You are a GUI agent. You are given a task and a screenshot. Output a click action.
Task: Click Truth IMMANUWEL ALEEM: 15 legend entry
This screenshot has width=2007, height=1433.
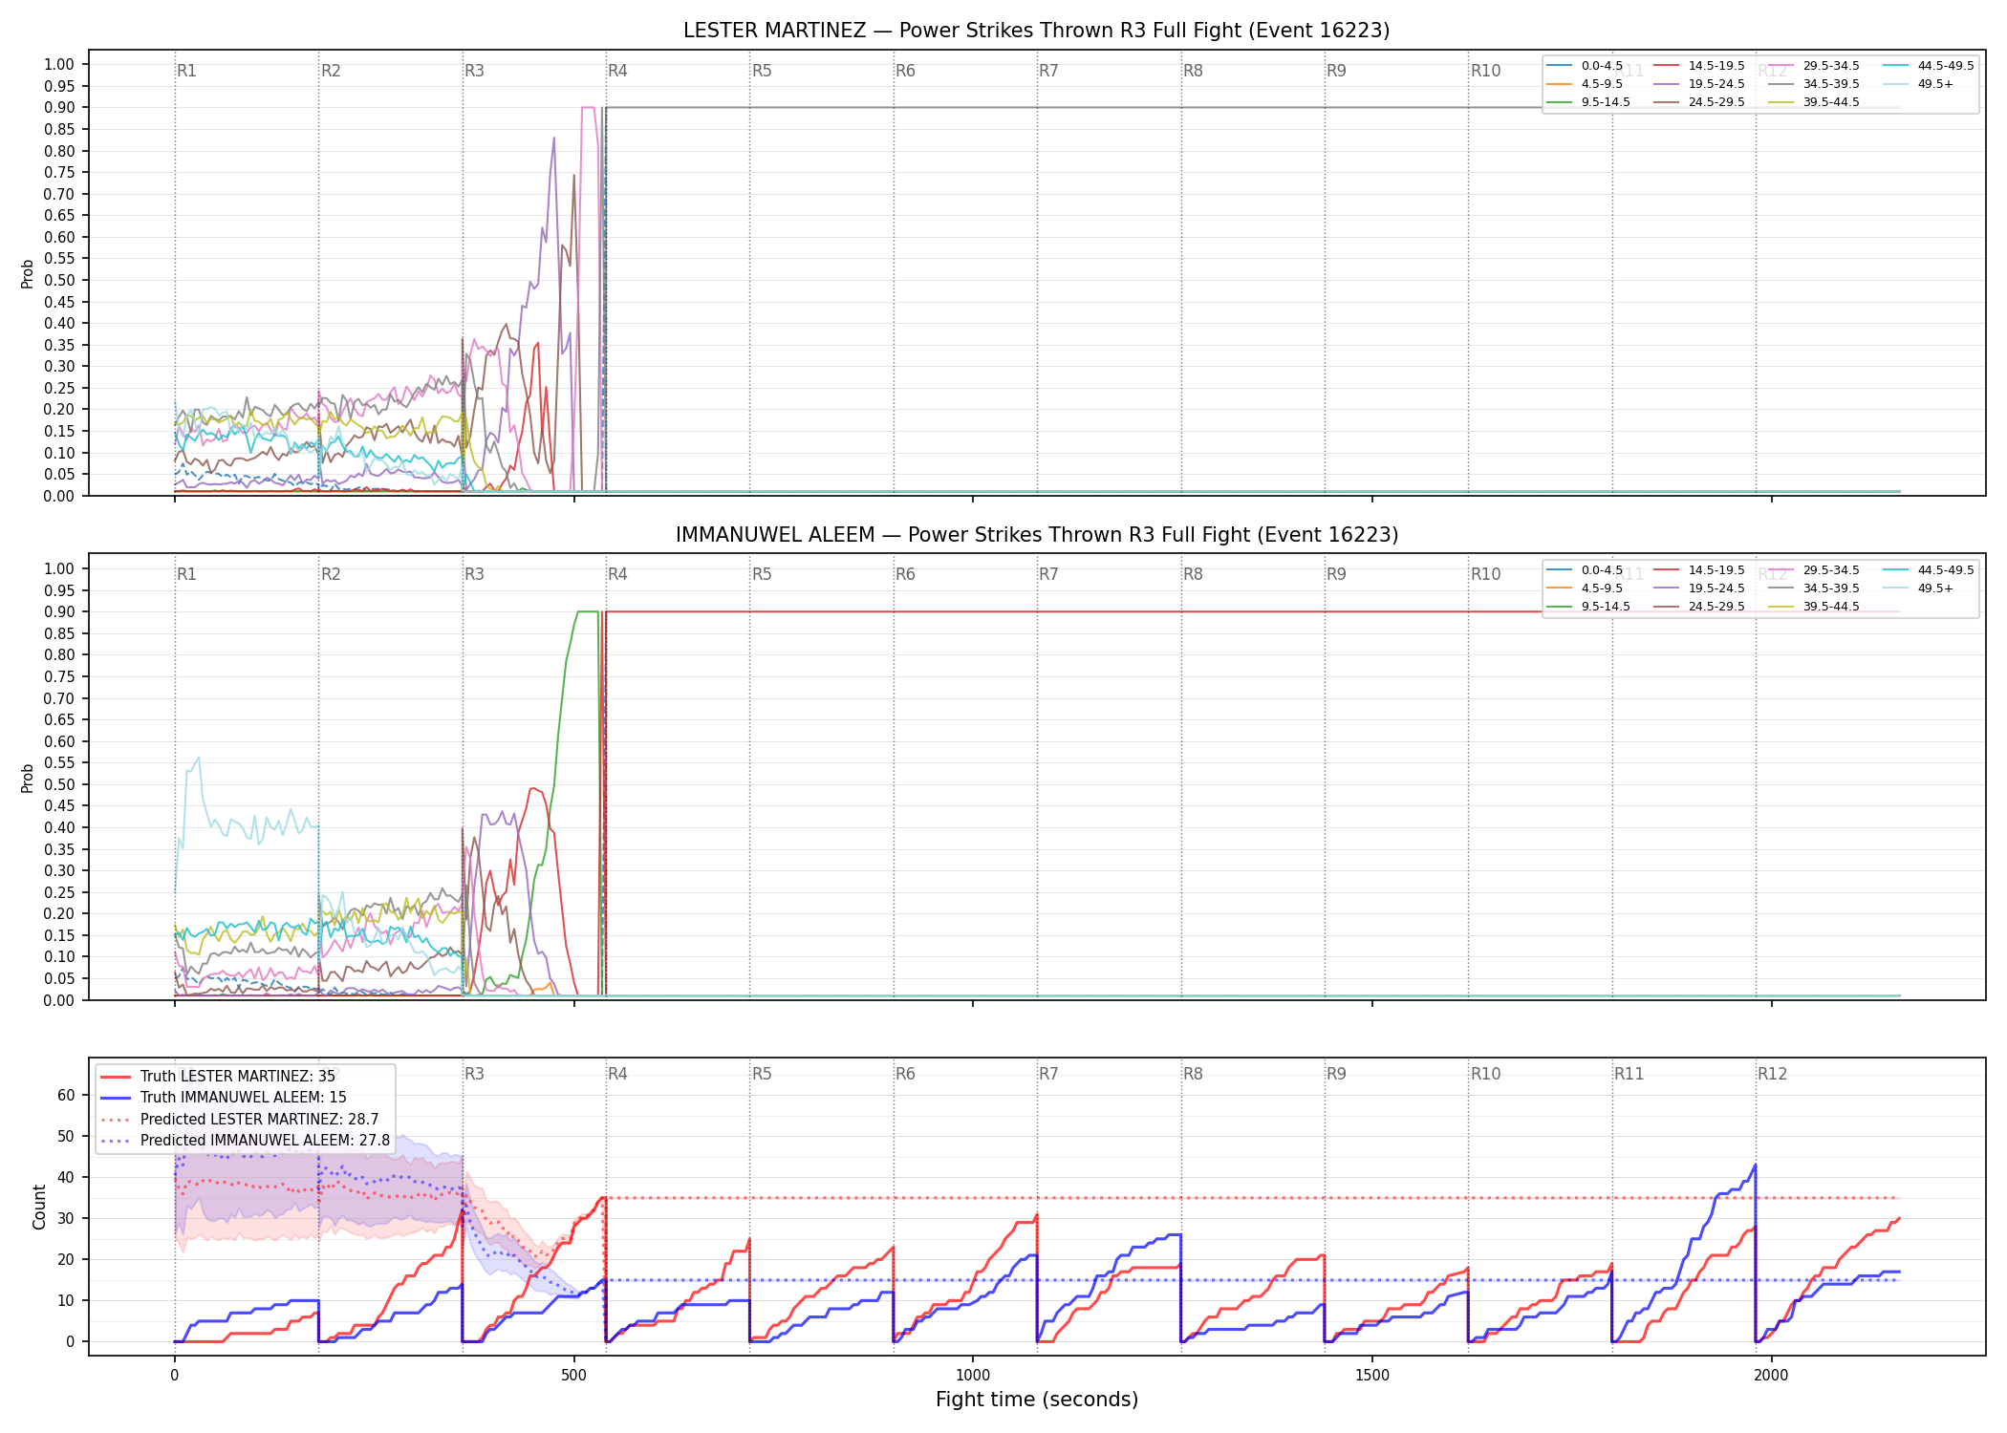pyautogui.click(x=224, y=1098)
